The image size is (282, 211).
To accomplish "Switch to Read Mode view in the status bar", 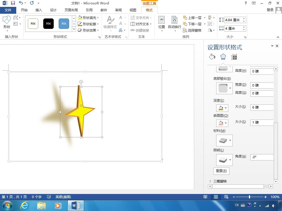I will tap(205, 197).
